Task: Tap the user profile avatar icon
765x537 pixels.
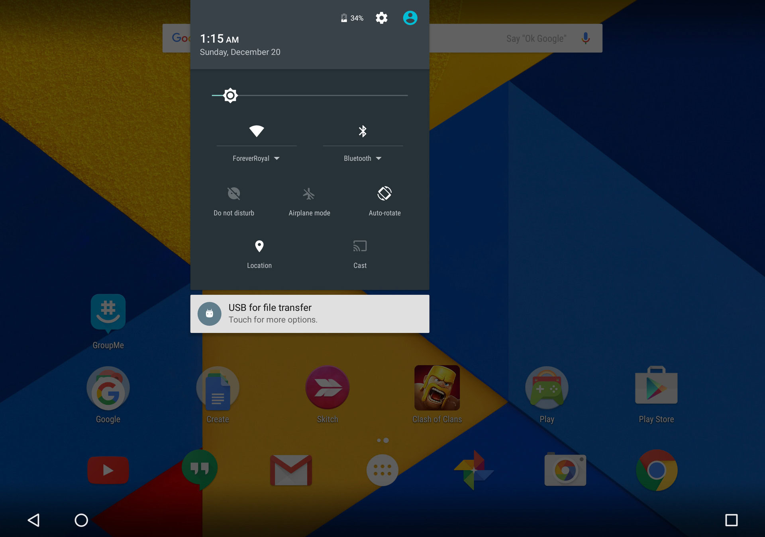Action: click(410, 18)
